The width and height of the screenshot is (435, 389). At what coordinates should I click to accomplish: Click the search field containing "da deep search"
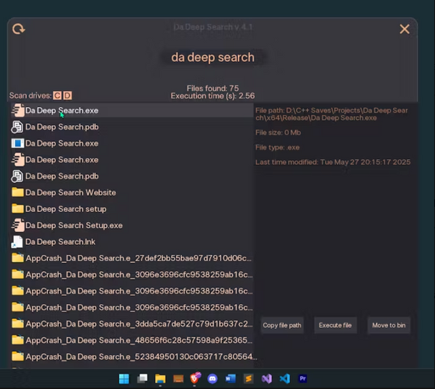pyautogui.click(x=213, y=57)
